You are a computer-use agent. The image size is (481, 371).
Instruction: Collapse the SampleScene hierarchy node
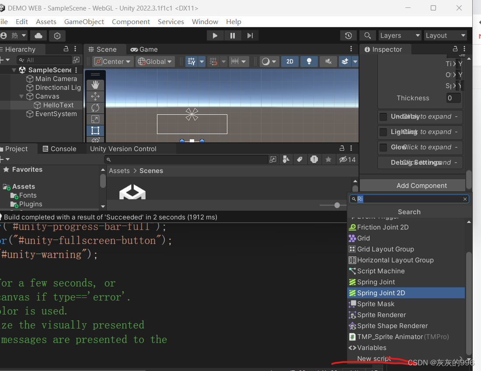(x=14, y=70)
